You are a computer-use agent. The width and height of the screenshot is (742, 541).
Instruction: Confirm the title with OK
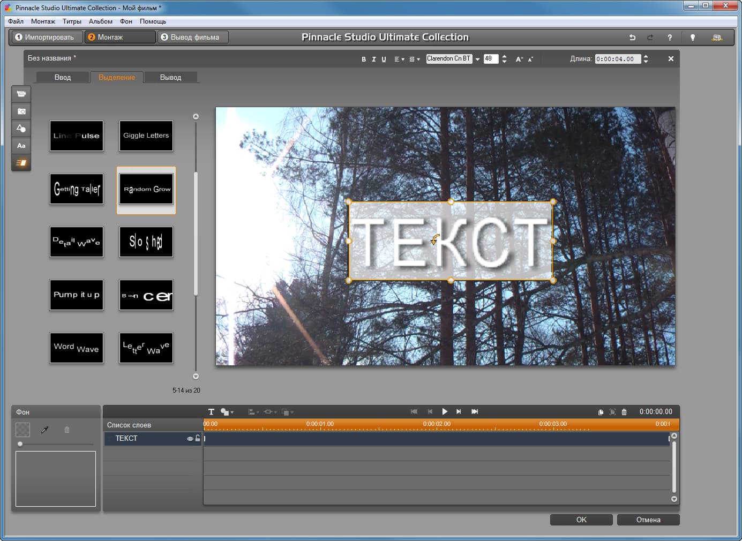(x=581, y=520)
